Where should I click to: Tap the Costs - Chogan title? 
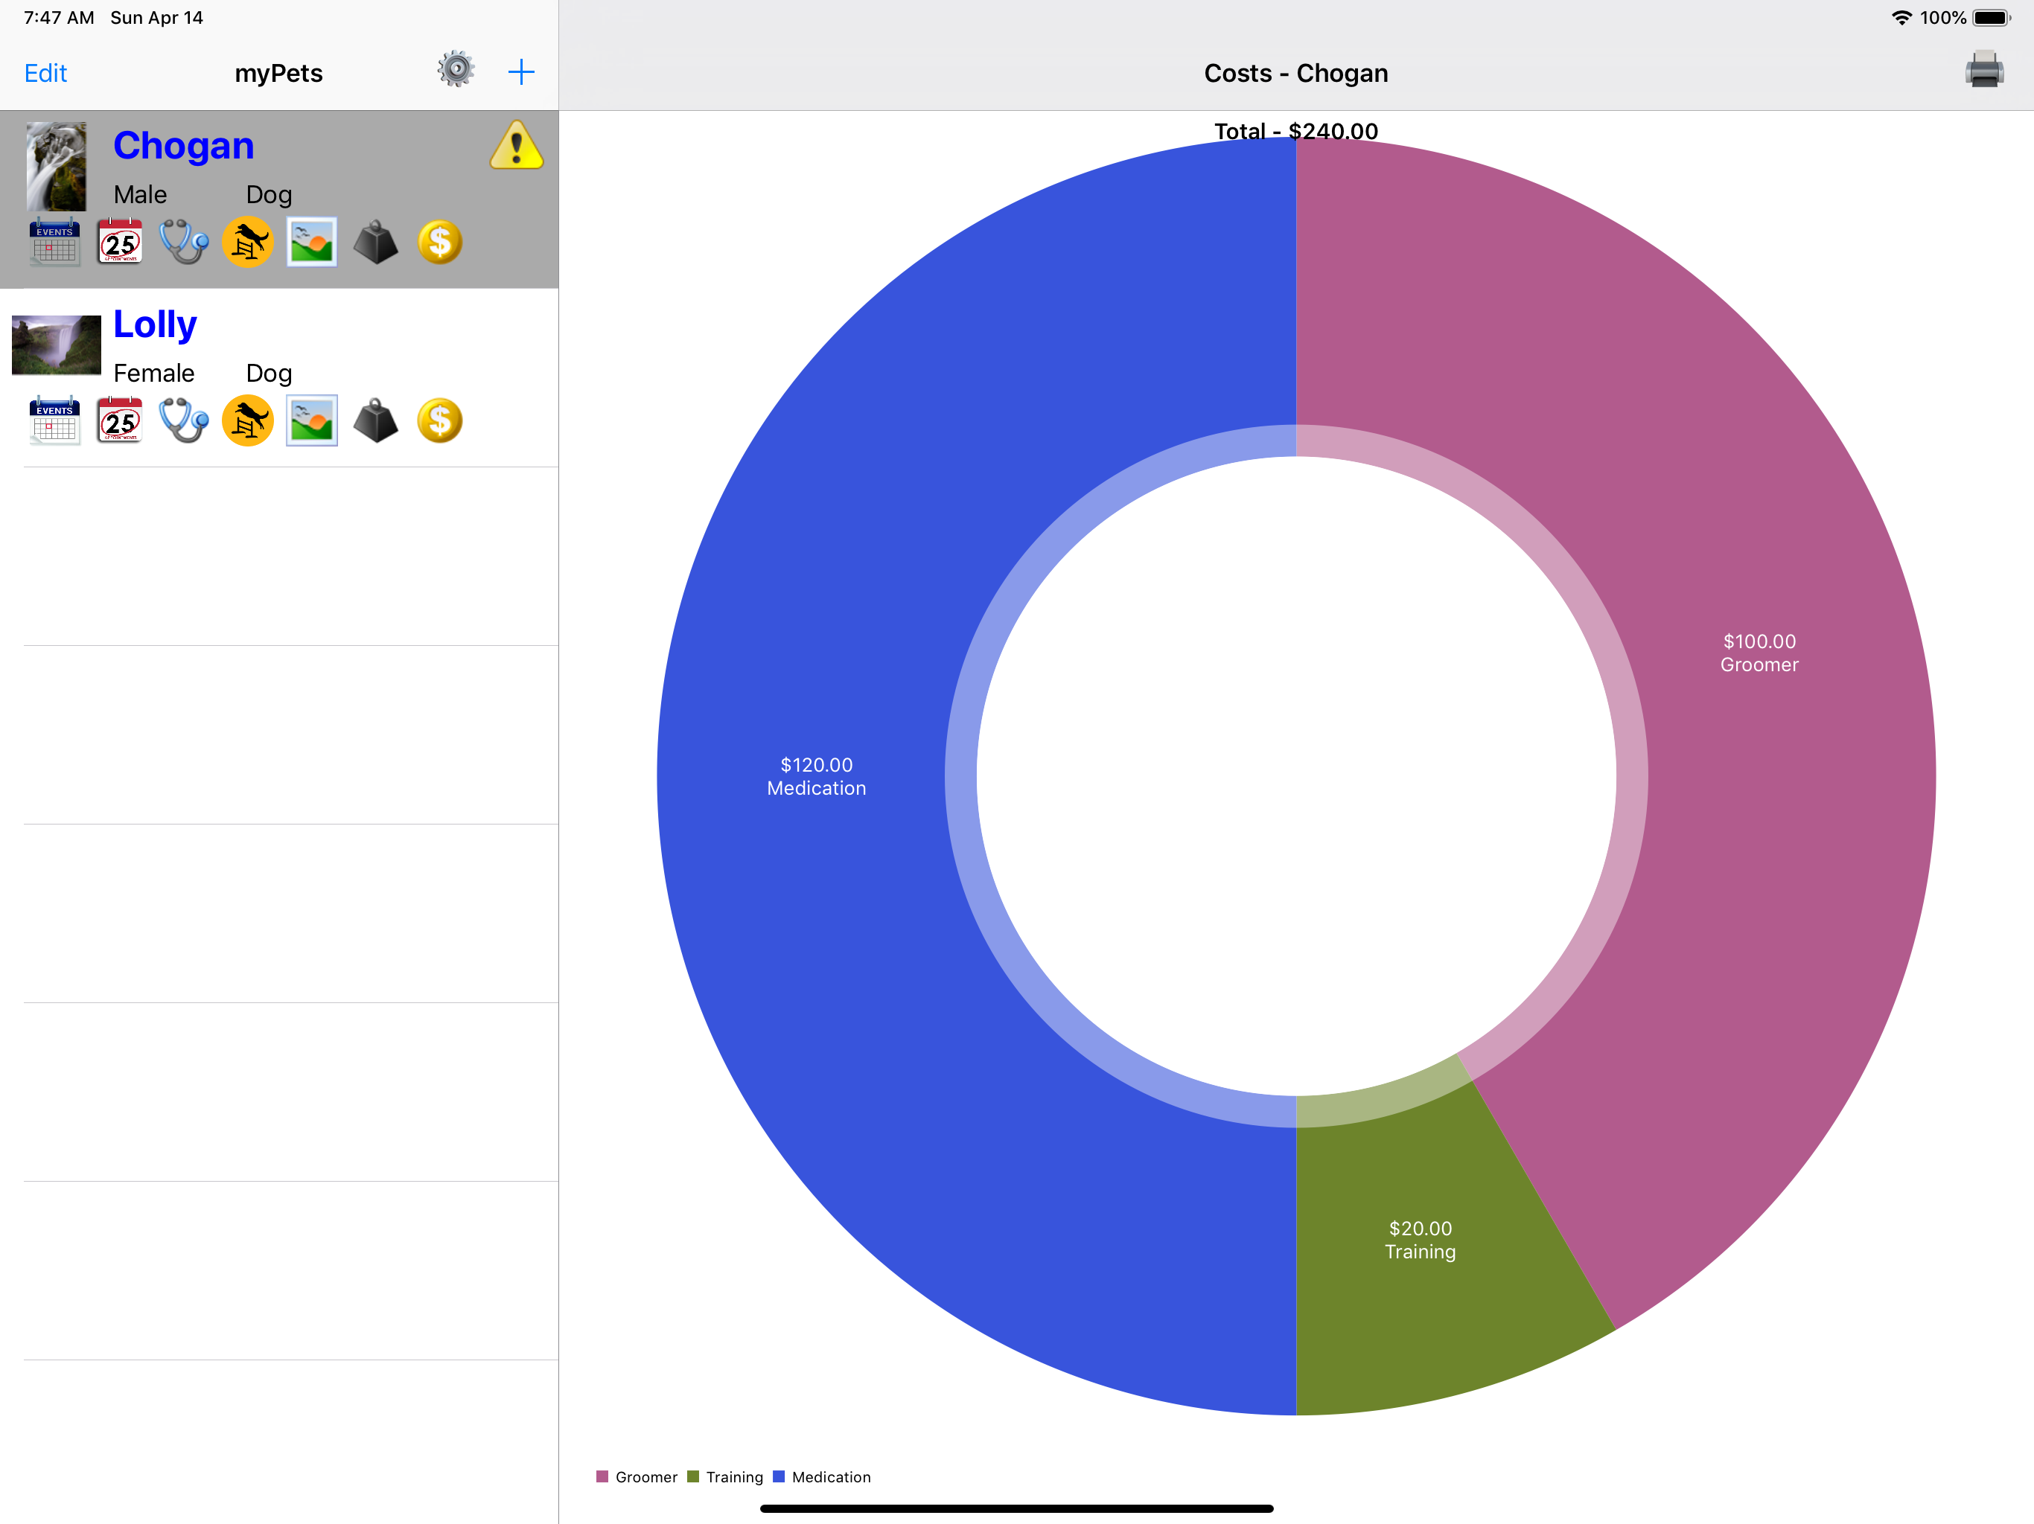(1295, 74)
